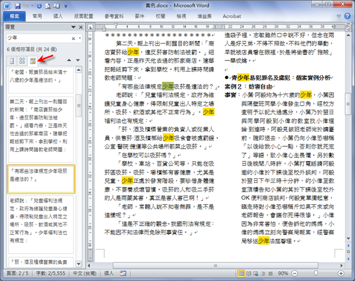The width and height of the screenshot is (355, 281).
Task: Browse headings tab in navigation pane
Action: (12, 60)
